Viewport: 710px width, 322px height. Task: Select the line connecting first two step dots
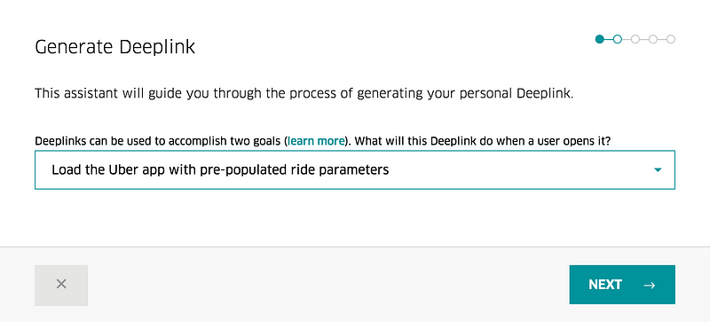coord(609,39)
